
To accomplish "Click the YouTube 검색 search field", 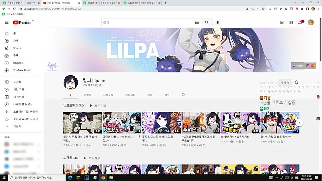I will pyautogui.click(x=148, y=23).
